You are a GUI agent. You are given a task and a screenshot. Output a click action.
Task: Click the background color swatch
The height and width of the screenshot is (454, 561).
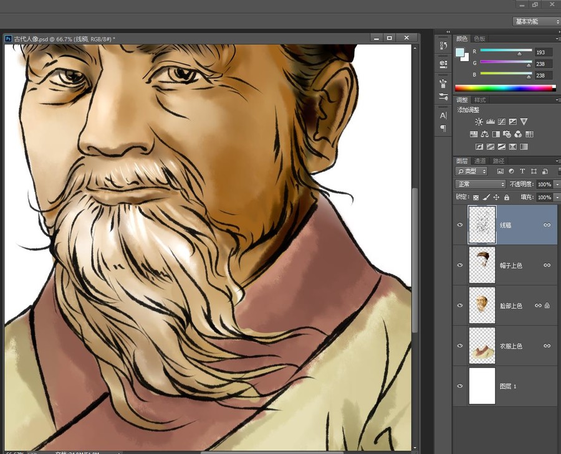coord(466,58)
